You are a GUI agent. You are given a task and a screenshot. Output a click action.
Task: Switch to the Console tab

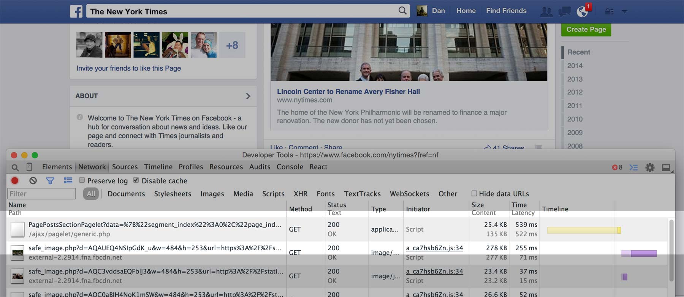[290, 167]
